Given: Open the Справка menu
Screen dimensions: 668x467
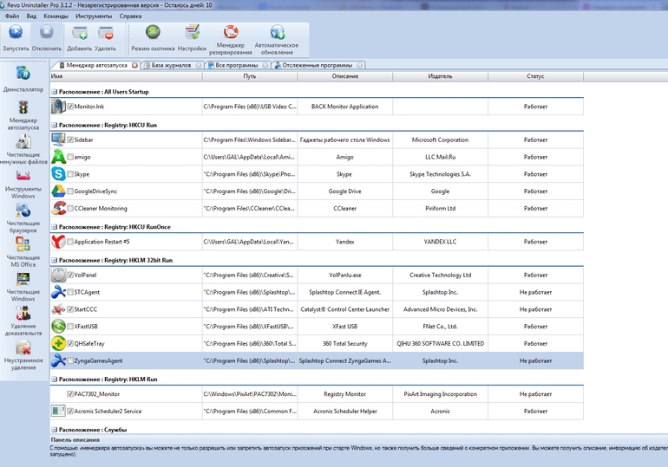Looking at the screenshot, I should 130,16.
